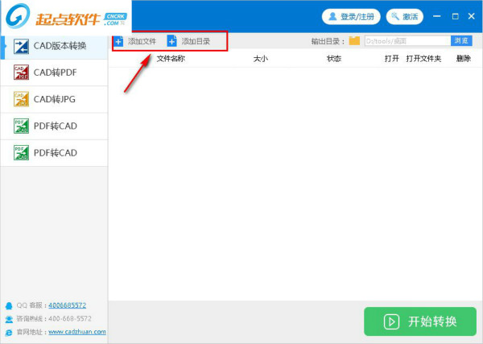Click the user avatar icon in 登录/注册
Viewport: 483px width, 344px height.
click(332, 16)
